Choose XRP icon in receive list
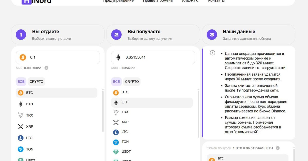The width and height of the screenshot is (308, 161). tap(116, 122)
